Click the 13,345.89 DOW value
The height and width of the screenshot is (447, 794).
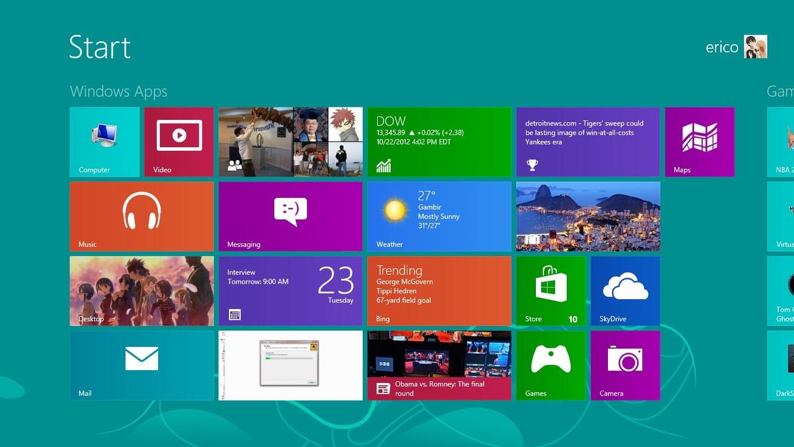point(390,133)
